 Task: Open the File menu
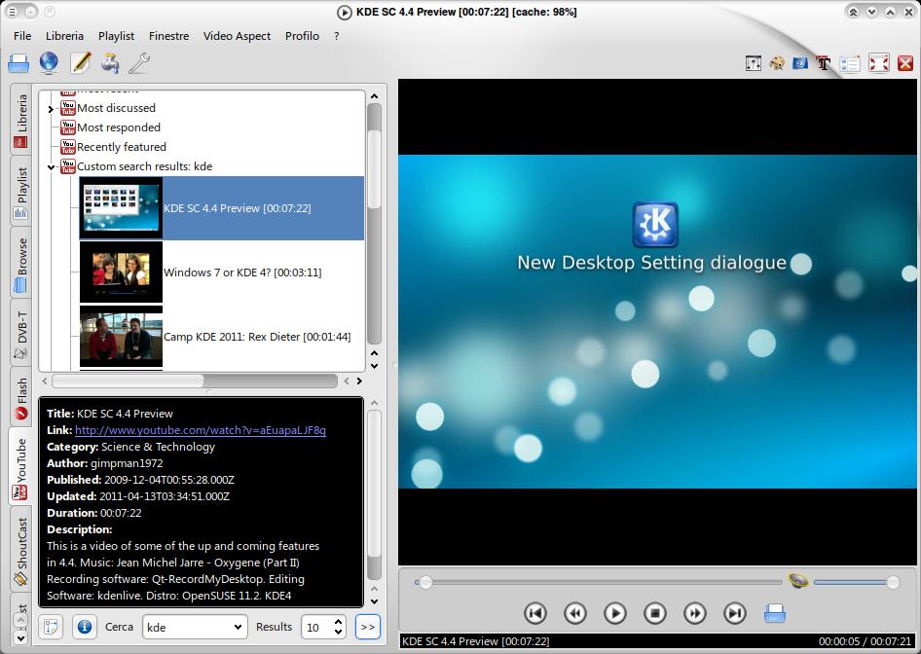tap(22, 36)
